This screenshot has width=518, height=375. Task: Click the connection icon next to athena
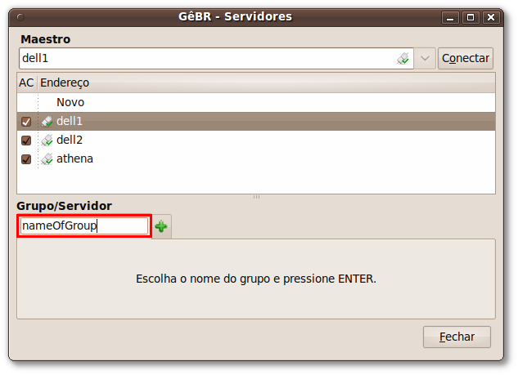(x=47, y=159)
